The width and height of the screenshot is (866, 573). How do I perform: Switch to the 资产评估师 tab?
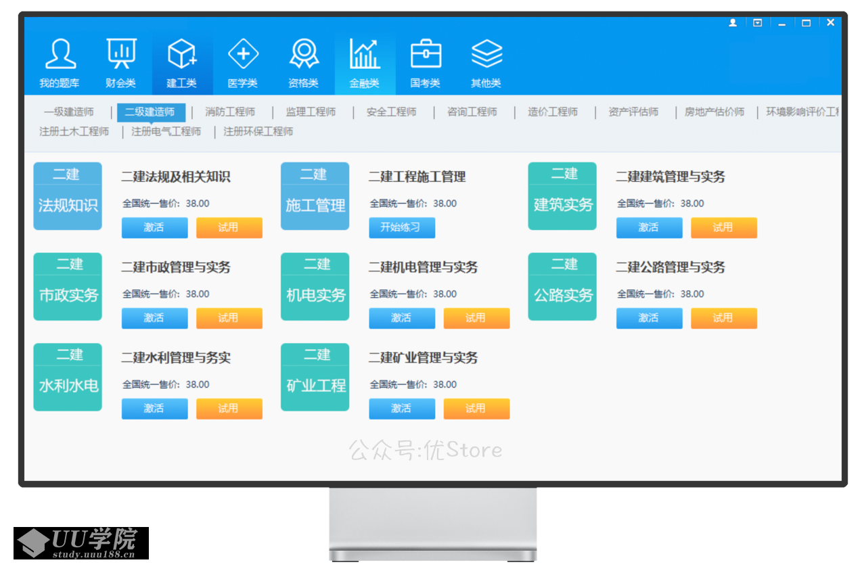point(633,112)
